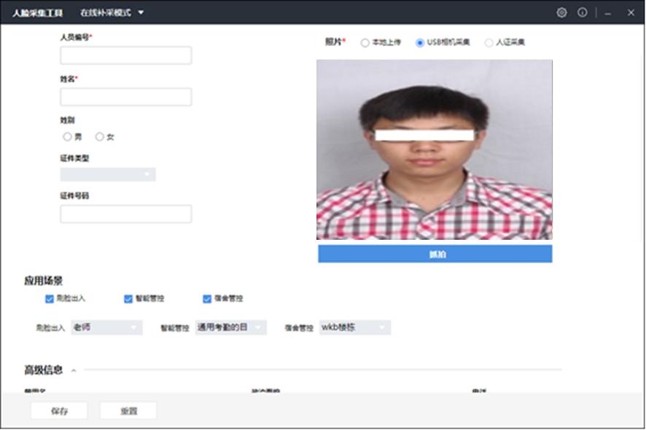Open the 老师 dropdown next to 刷脸出入
The image size is (646, 430).
pyautogui.click(x=106, y=327)
